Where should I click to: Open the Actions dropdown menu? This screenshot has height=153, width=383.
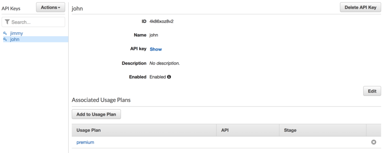pos(50,7)
